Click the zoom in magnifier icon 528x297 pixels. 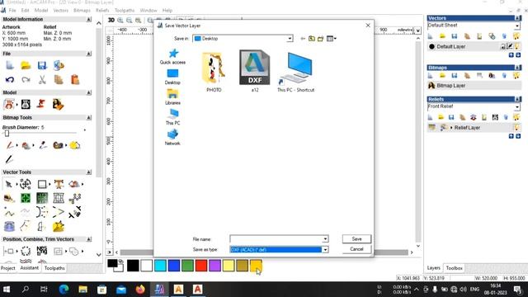tap(120, 20)
